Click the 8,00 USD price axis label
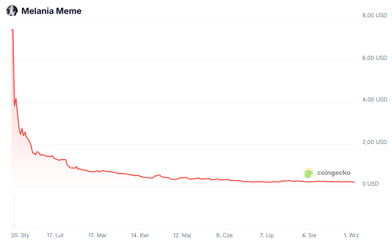This screenshot has width=392, height=244. pos(374,15)
